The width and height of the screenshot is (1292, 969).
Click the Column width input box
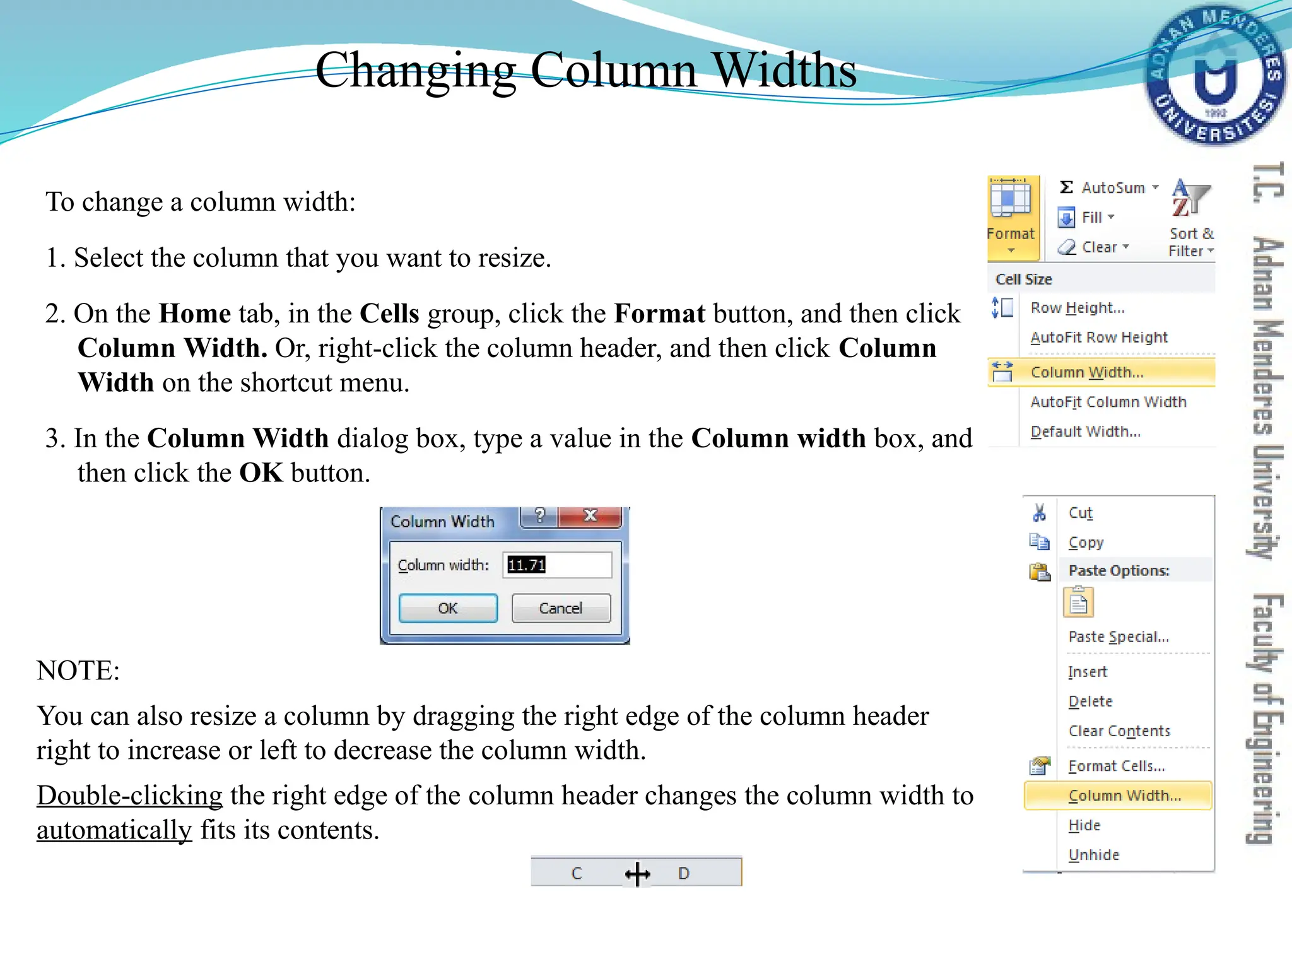pyautogui.click(x=557, y=565)
